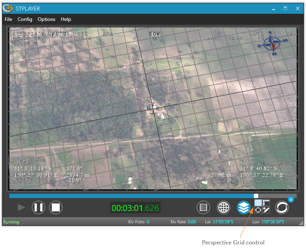Screen dimensions: 306x248
Task: Open the metadata list panel icon
Action: [x=203, y=207]
